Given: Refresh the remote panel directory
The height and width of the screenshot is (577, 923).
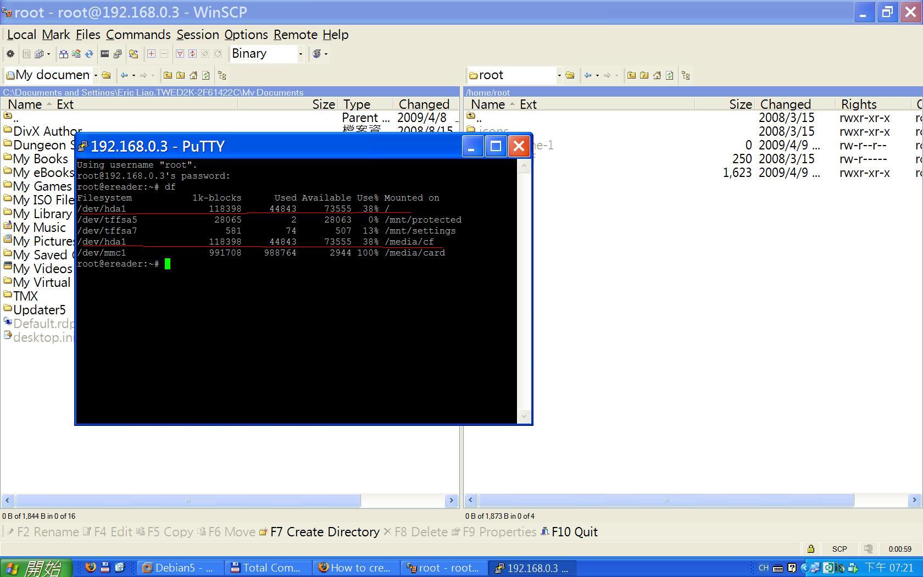Looking at the screenshot, I should (670, 75).
